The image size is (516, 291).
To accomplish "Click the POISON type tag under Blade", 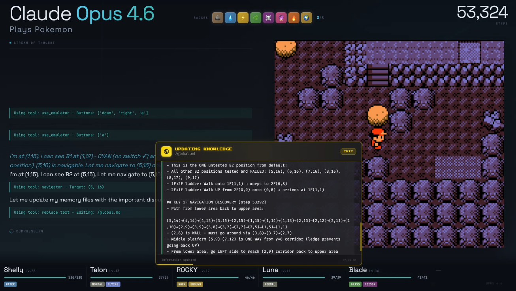I will pos(370,284).
